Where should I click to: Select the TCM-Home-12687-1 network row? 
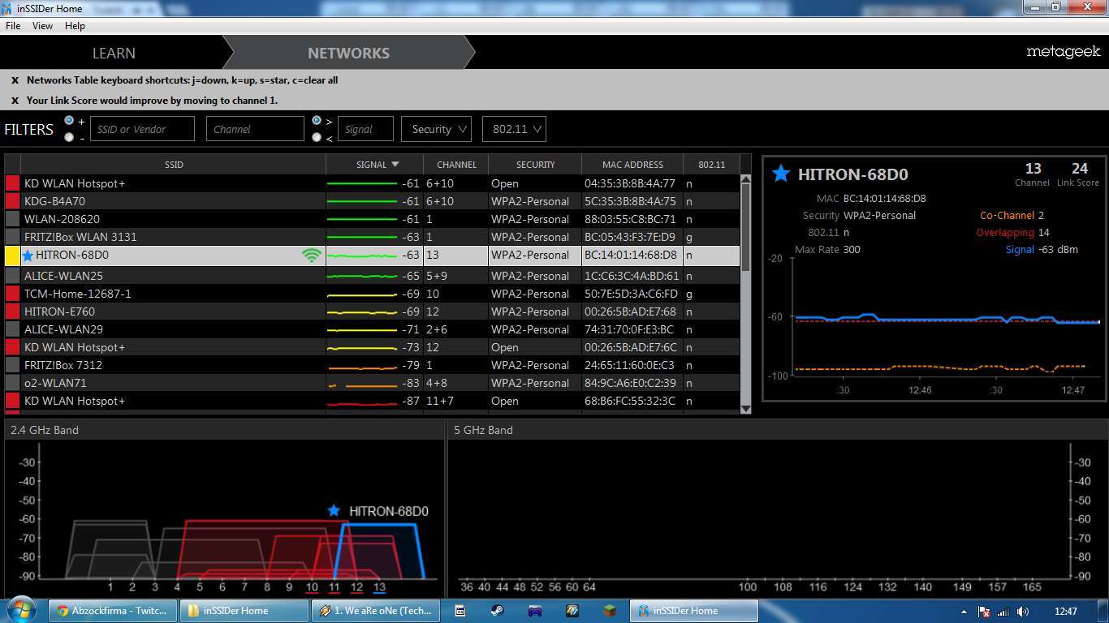click(373, 294)
